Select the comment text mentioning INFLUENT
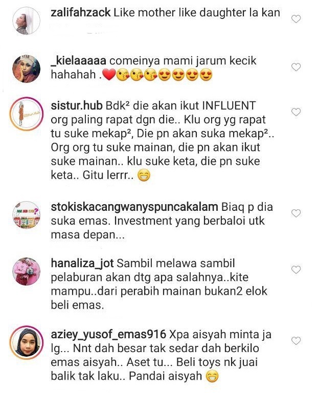 (x=163, y=140)
